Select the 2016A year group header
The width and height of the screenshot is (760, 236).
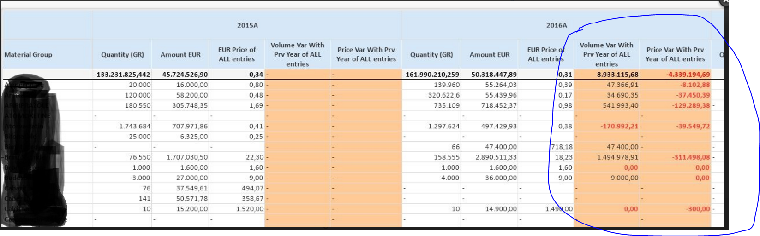click(x=556, y=26)
